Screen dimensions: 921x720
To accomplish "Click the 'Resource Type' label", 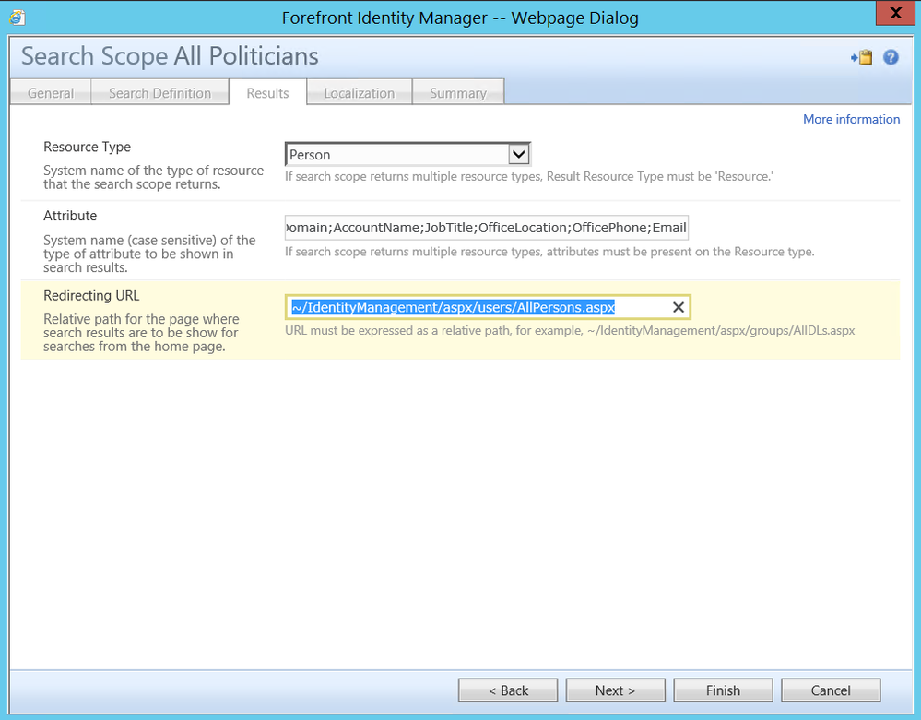I will point(87,147).
